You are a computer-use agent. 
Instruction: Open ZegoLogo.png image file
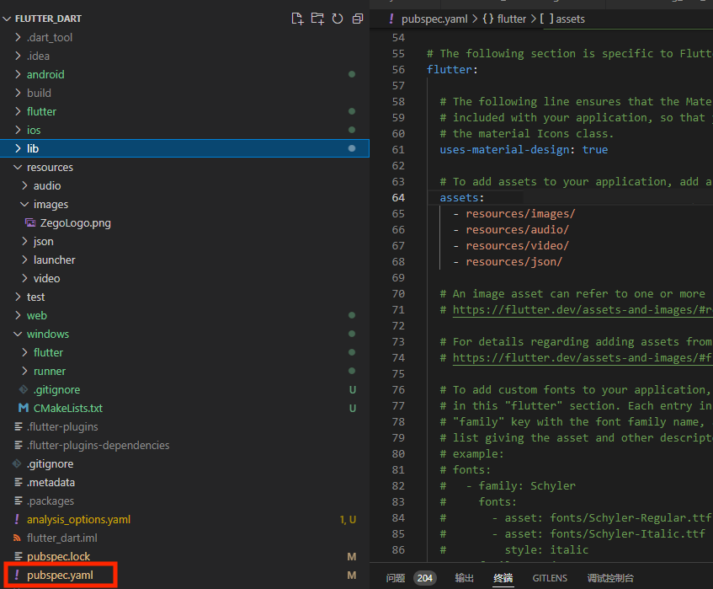coord(76,223)
